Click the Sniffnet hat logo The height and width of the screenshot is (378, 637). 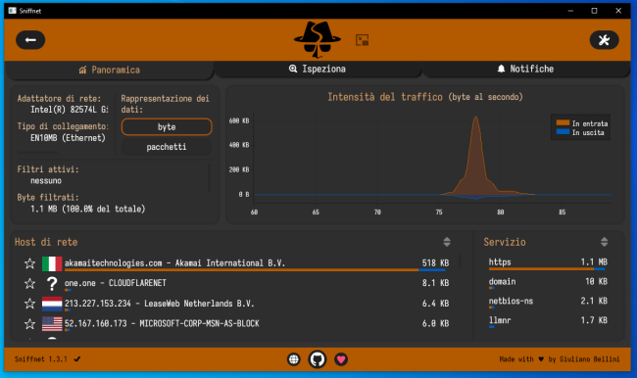point(318,39)
